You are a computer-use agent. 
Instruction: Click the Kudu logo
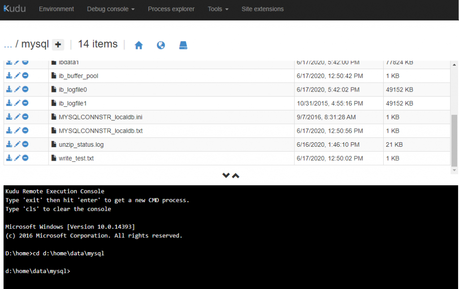15,9
